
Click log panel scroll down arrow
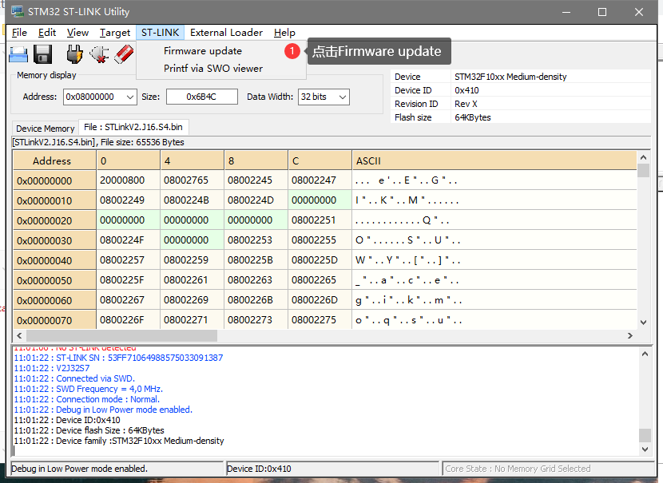[x=645, y=449]
